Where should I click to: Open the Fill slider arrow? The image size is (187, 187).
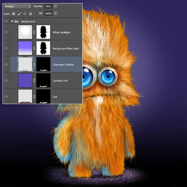[55, 14]
